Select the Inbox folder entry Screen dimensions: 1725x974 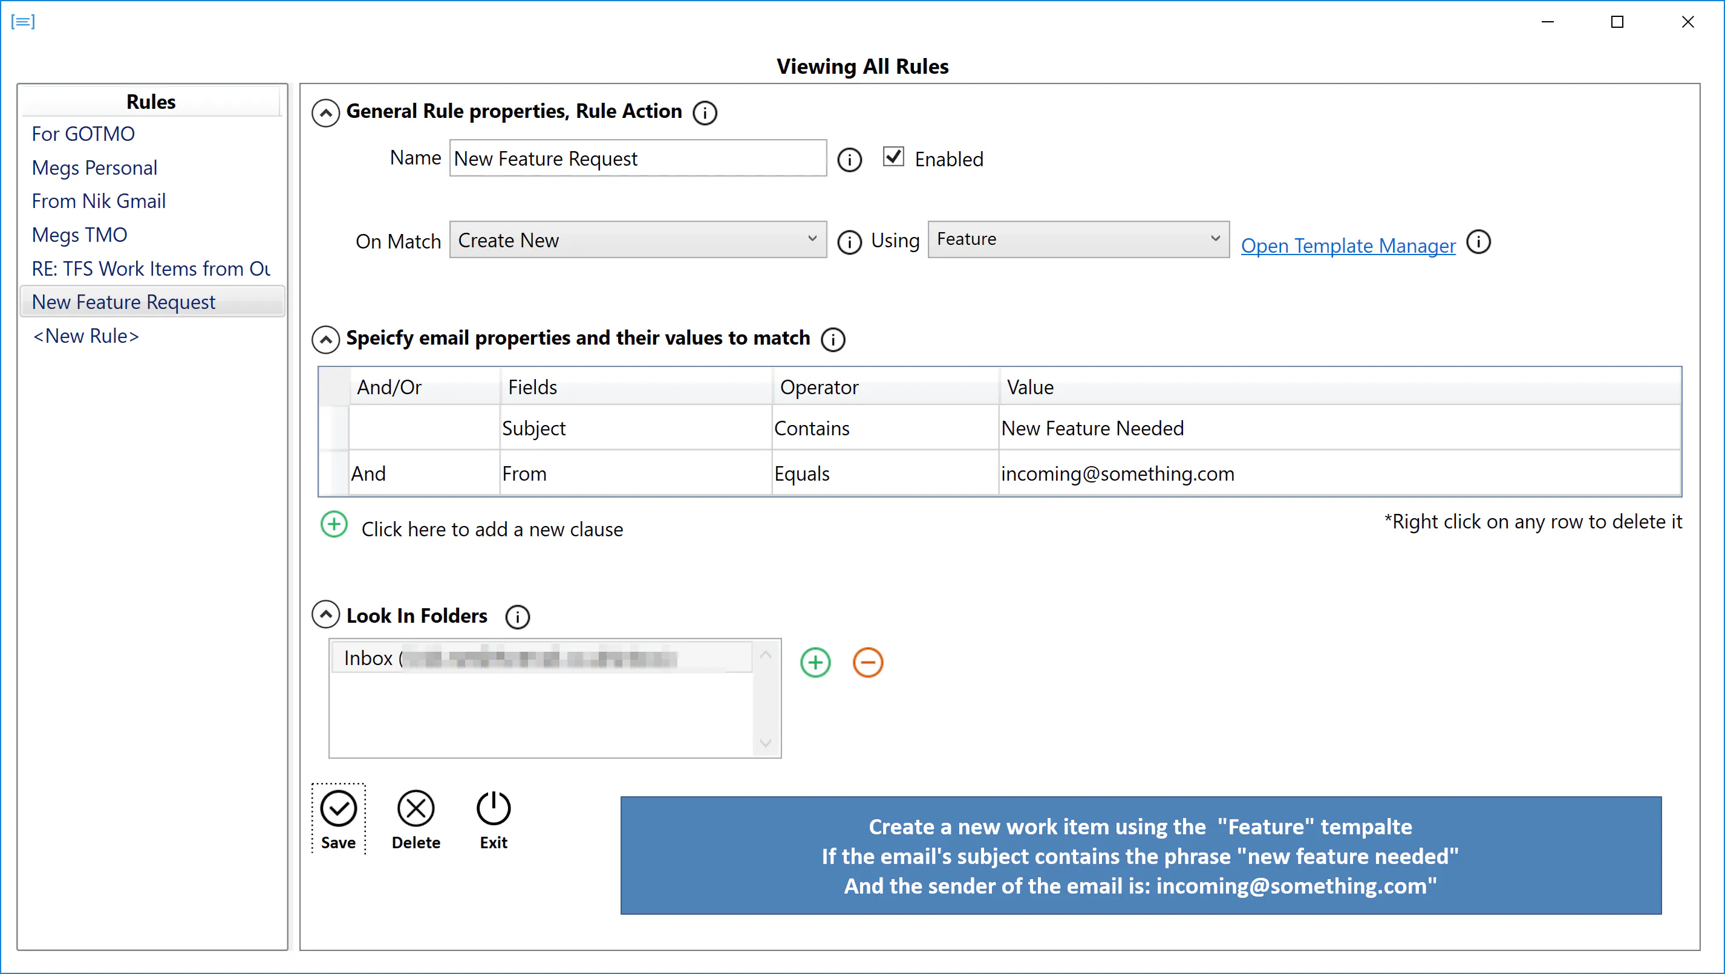point(541,658)
